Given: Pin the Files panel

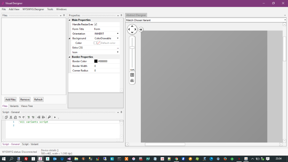Looking at the screenshot, I should (64, 15).
